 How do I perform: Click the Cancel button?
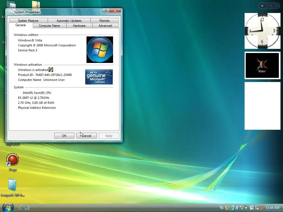click(87, 136)
